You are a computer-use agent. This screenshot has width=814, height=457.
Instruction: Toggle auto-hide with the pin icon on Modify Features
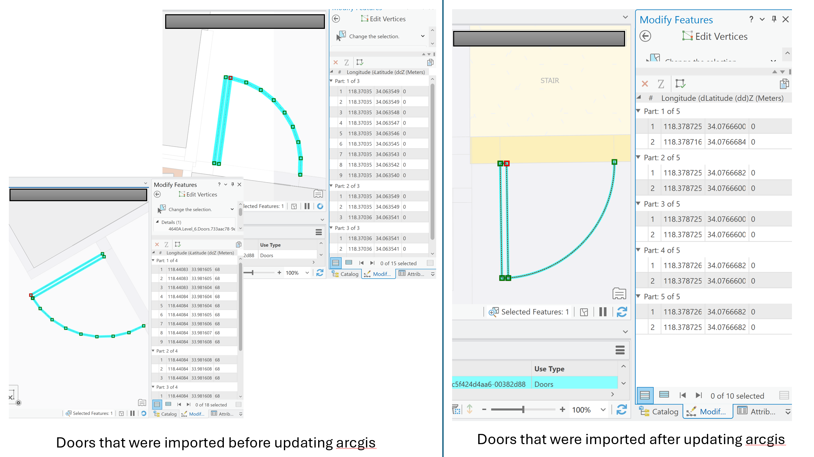click(774, 19)
